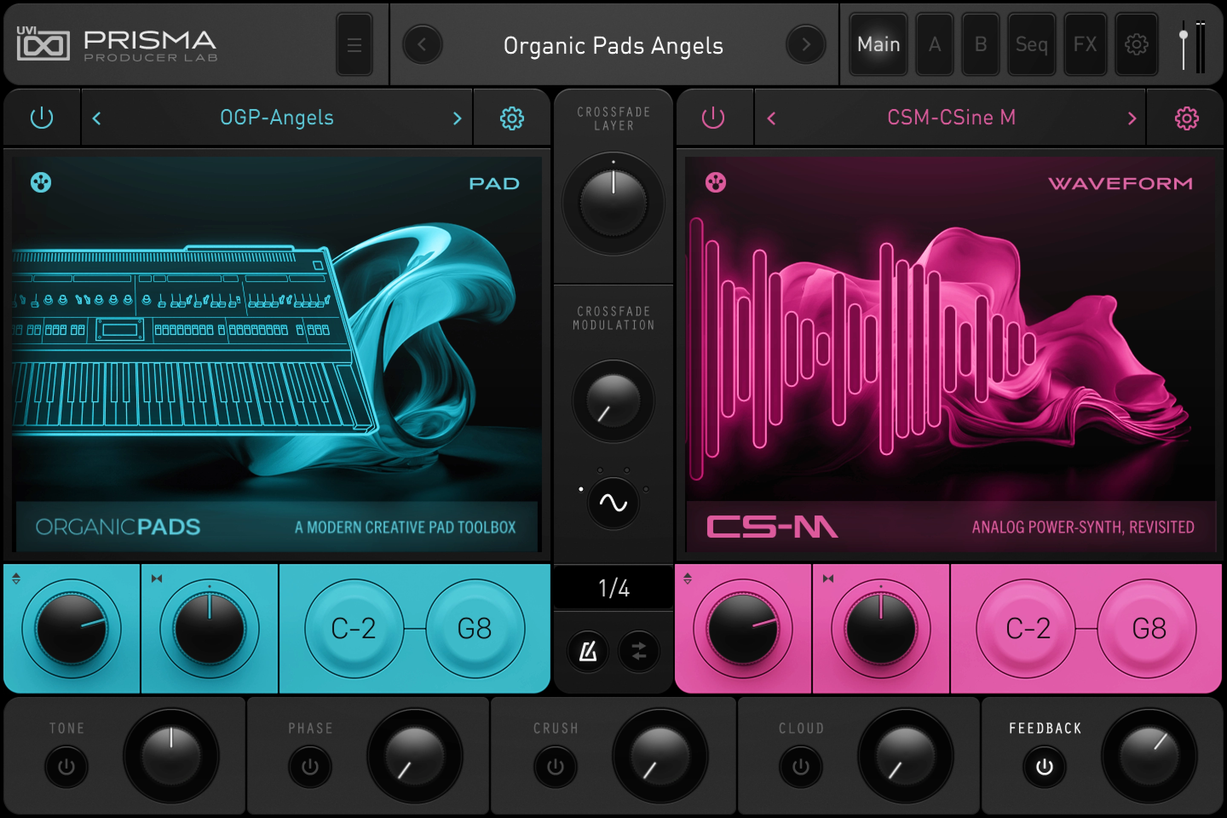
Task: Adjust the cyan layer volume knob
Action: (72, 629)
